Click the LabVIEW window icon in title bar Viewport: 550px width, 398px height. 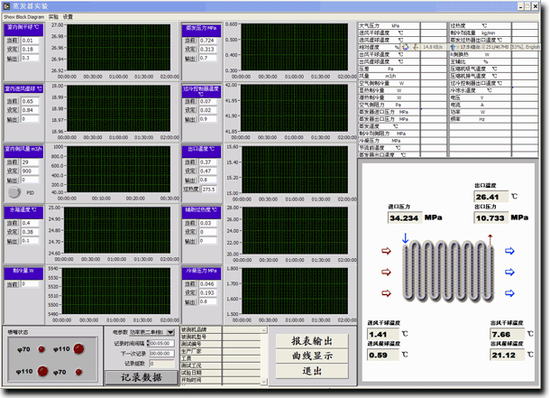point(7,5)
